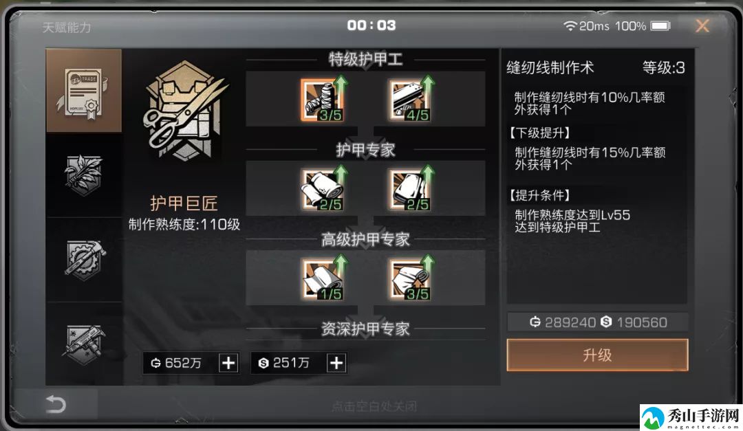Open the trade certificate talent tab
Image resolution: width=743 pixels, height=431 pixels.
tap(84, 91)
